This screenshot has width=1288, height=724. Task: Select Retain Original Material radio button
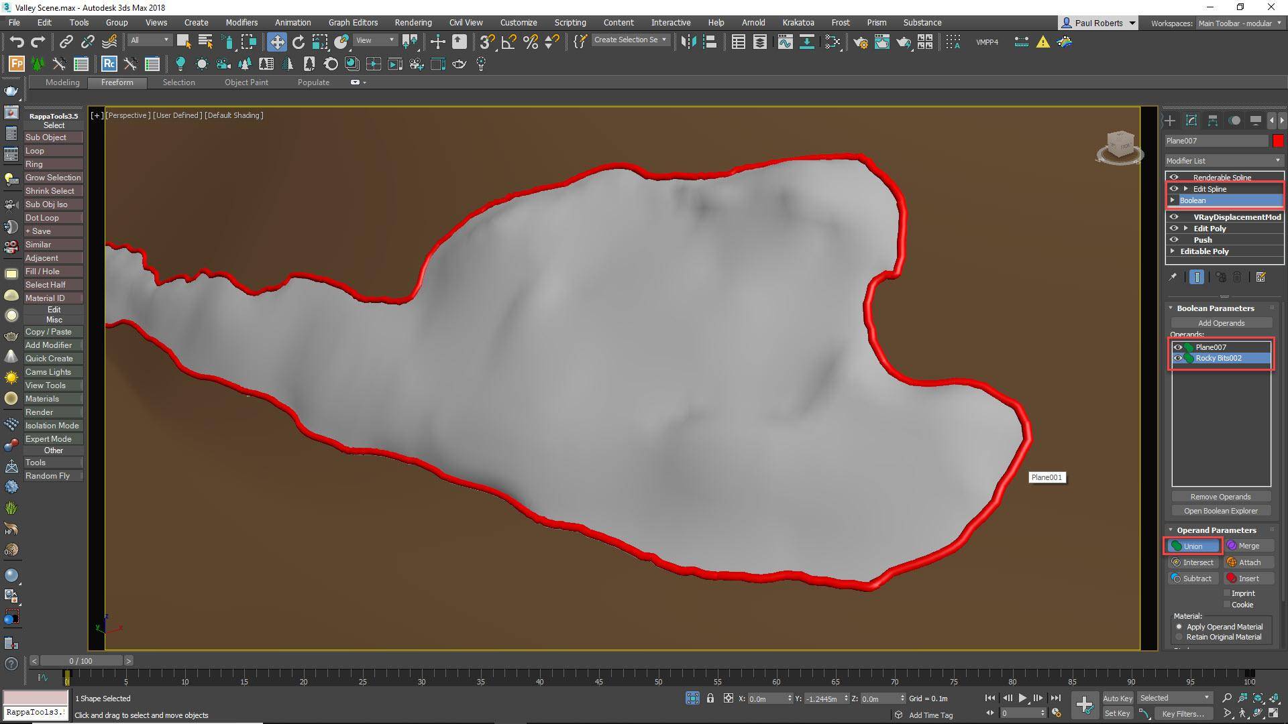point(1179,637)
